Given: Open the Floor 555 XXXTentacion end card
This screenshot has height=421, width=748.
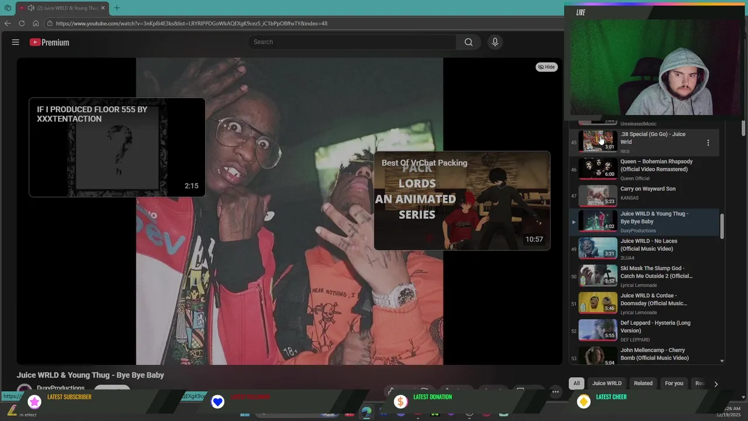Looking at the screenshot, I should click(117, 147).
